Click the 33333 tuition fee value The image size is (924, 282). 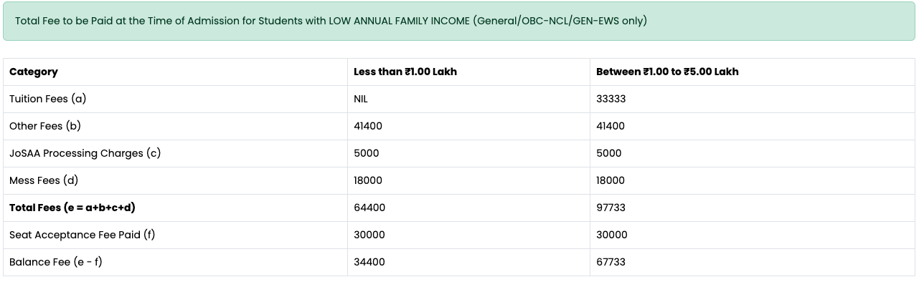pos(611,99)
